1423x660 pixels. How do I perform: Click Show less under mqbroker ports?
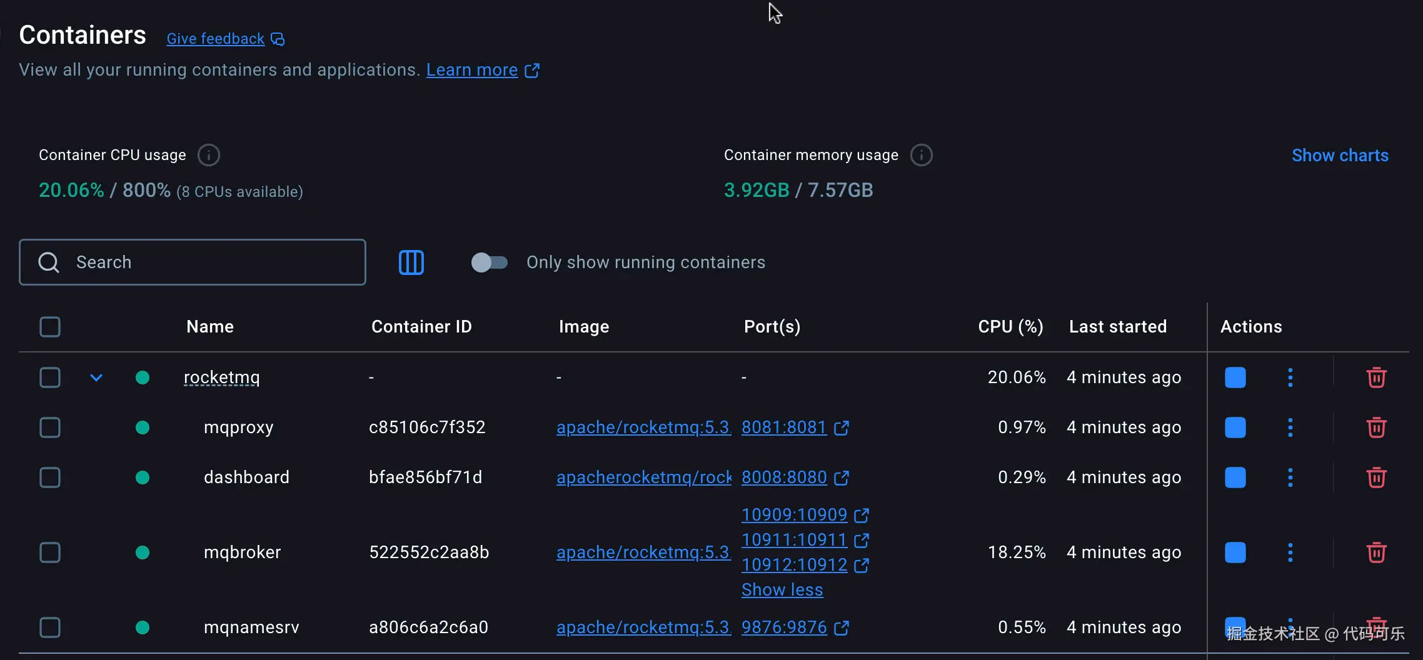[782, 590]
